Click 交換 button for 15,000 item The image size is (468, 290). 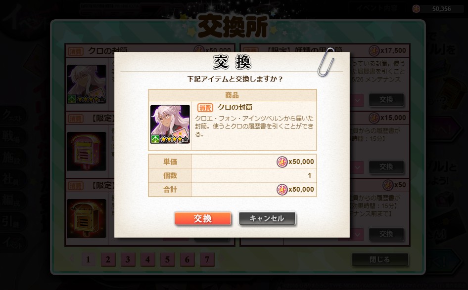(386, 167)
